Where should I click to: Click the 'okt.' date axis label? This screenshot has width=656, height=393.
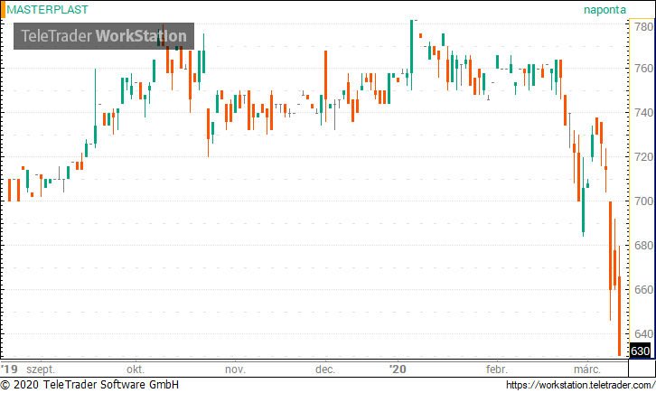[x=136, y=370]
